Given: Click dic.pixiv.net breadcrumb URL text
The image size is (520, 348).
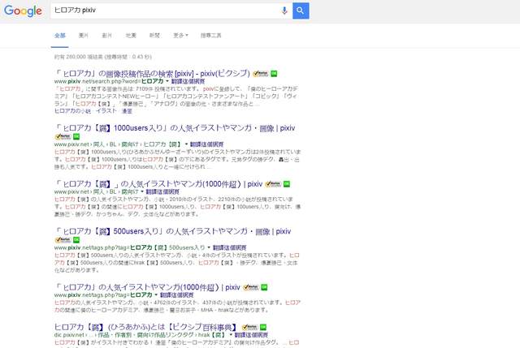Looking at the screenshot, I should pyautogui.click(x=141, y=335).
